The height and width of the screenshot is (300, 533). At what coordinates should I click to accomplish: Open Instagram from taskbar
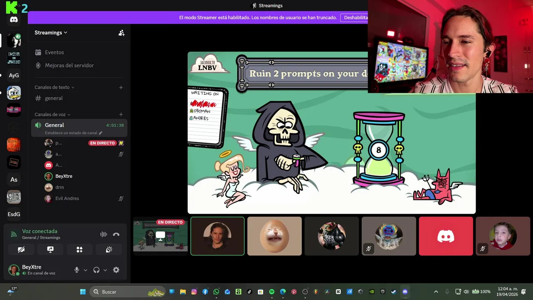tap(194, 292)
